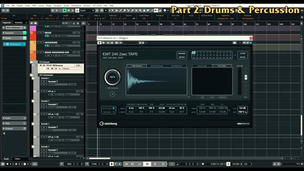Collapse the VST Instruments folder
This screenshot has height=171, width=304.
point(31,75)
